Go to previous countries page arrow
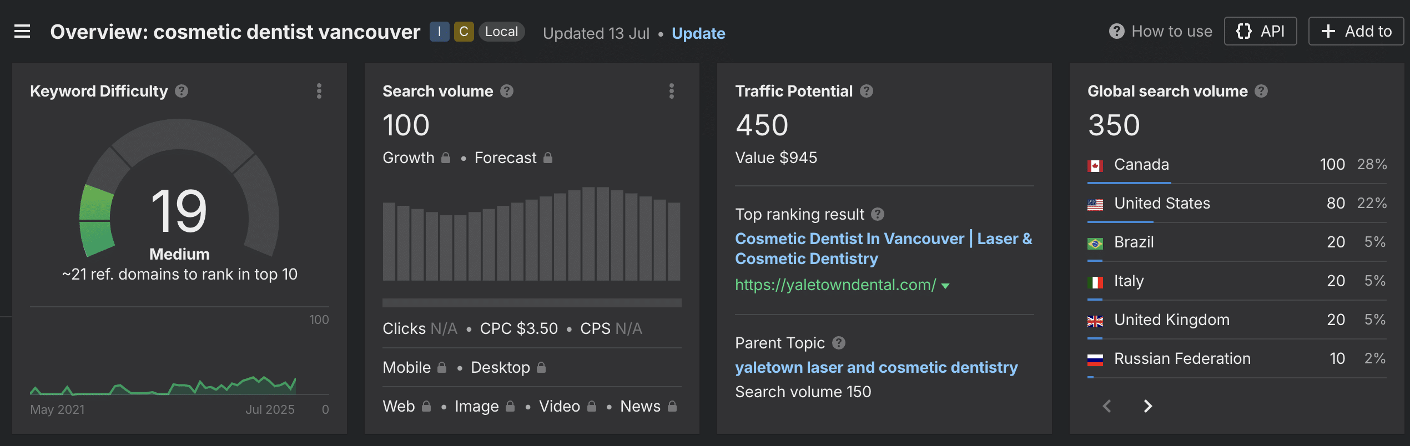Image resolution: width=1410 pixels, height=446 pixels. coord(1107,406)
